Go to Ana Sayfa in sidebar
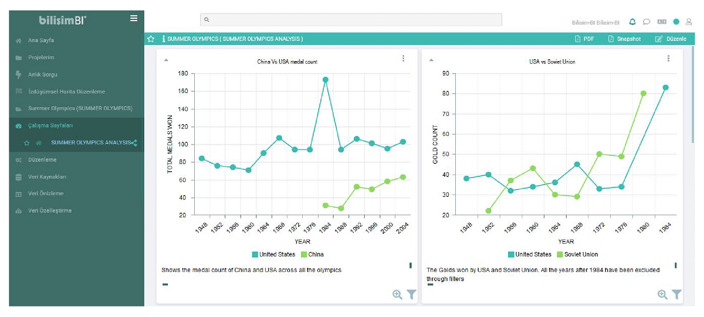 (41, 40)
